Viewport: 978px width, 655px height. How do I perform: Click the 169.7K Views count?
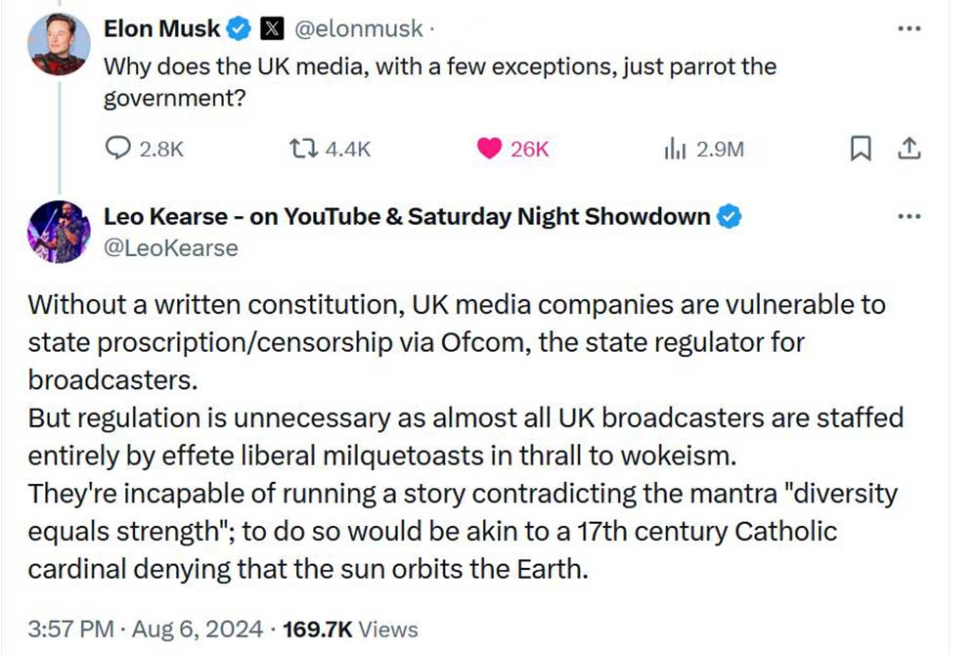point(350,629)
